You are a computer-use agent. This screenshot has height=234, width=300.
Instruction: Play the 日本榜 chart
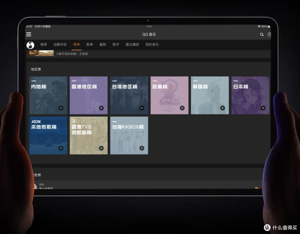pos(263,108)
